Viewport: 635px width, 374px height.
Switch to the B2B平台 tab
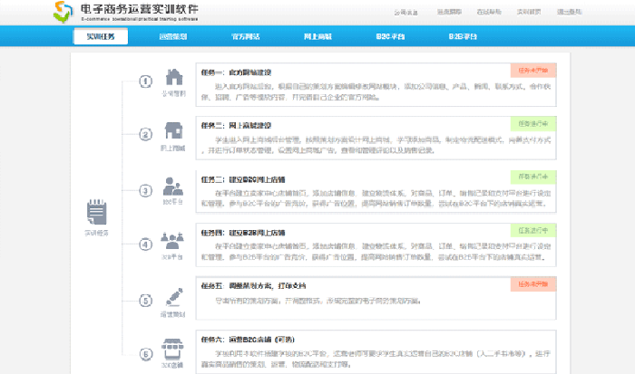pyautogui.click(x=463, y=37)
